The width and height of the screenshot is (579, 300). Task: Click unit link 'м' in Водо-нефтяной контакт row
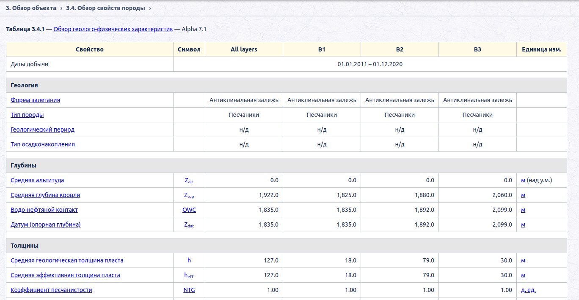click(x=523, y=210)
